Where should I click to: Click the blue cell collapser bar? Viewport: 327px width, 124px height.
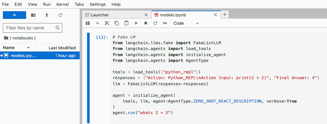click(88, 78)
